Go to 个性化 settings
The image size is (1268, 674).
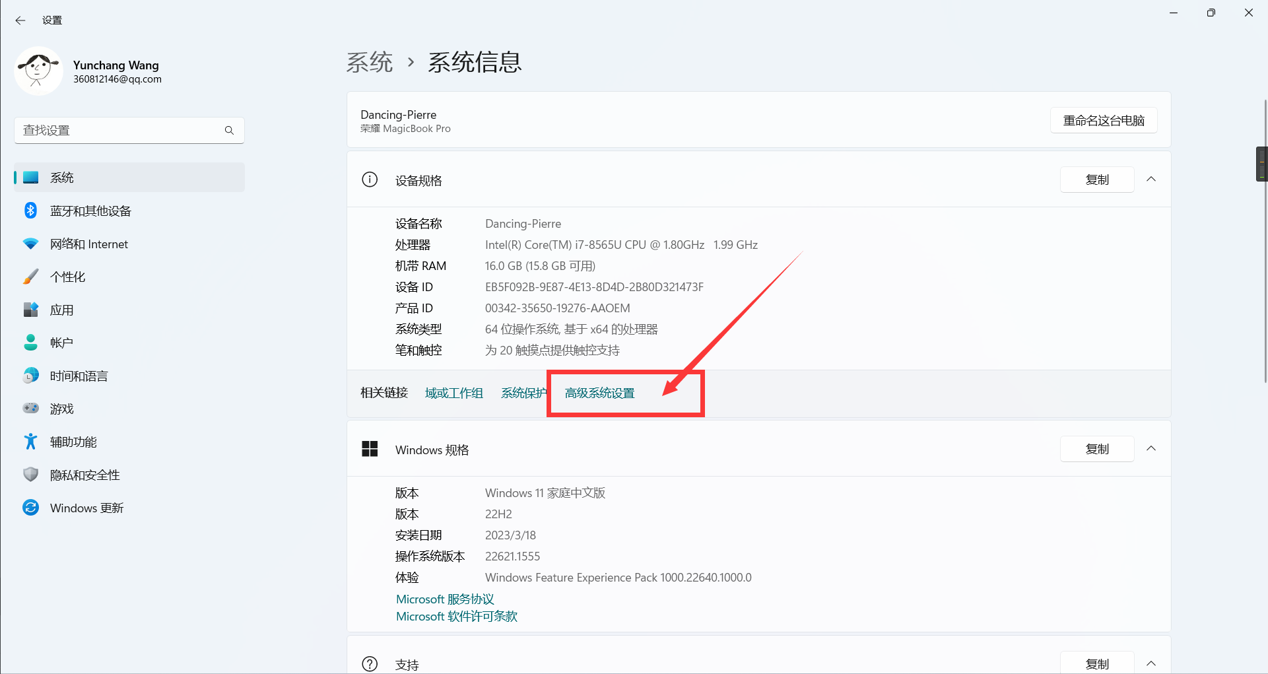(x=129, y=277)
